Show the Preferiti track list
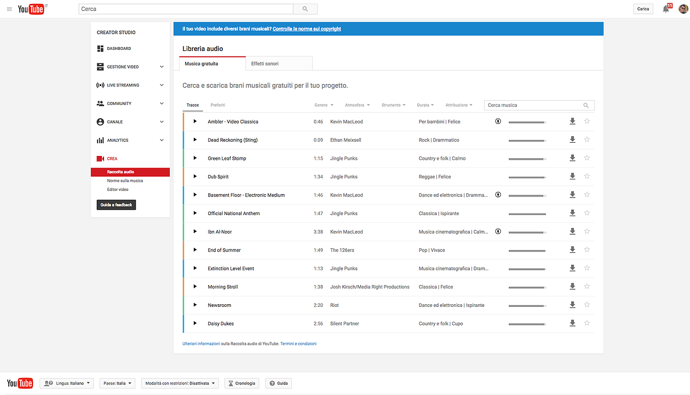 click(x=218, y=105)
